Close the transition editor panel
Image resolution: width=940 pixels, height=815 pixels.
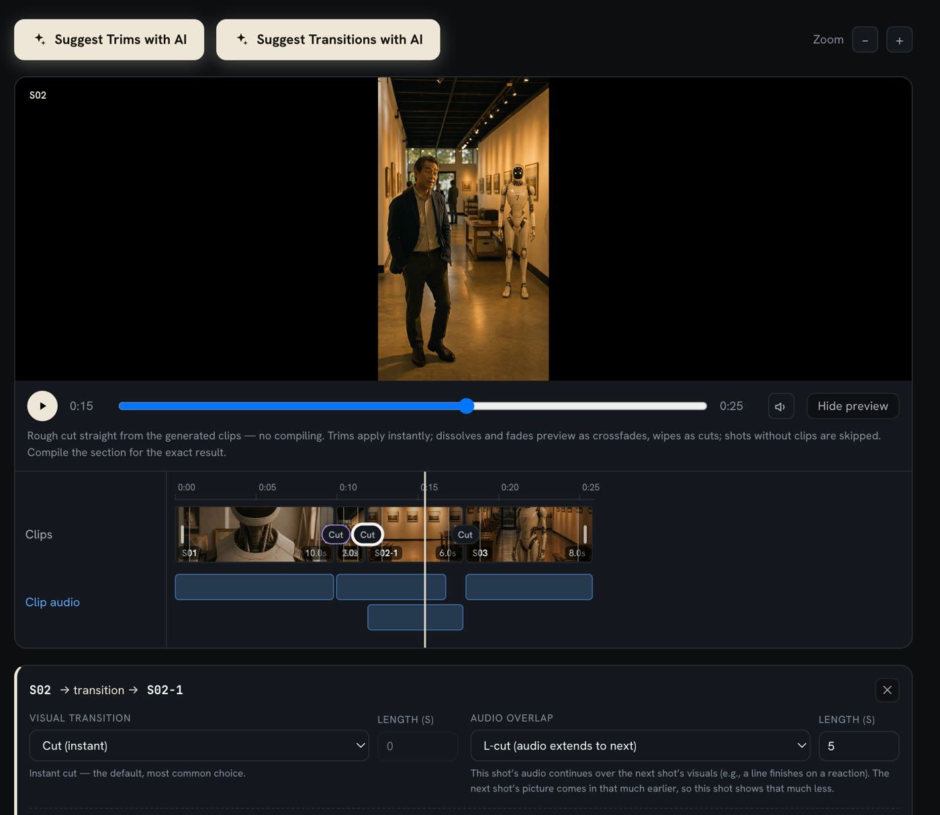(887, 690)
